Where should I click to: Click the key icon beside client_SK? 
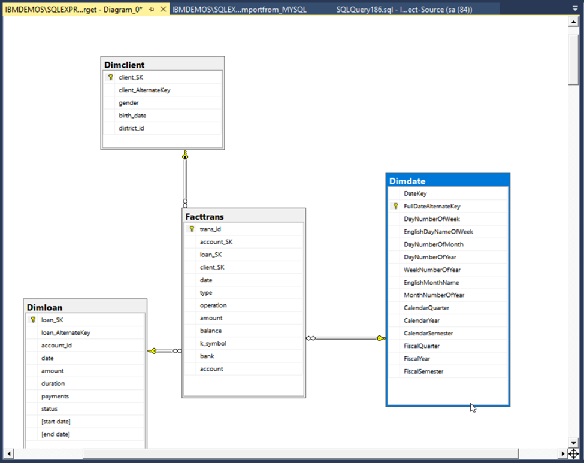pyautogui.click(x=110, y=77)
